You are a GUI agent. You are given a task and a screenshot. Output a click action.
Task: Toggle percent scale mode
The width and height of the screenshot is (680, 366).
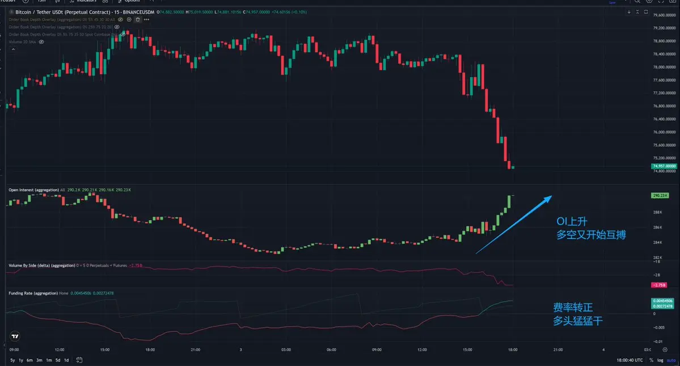coord(652,360)
